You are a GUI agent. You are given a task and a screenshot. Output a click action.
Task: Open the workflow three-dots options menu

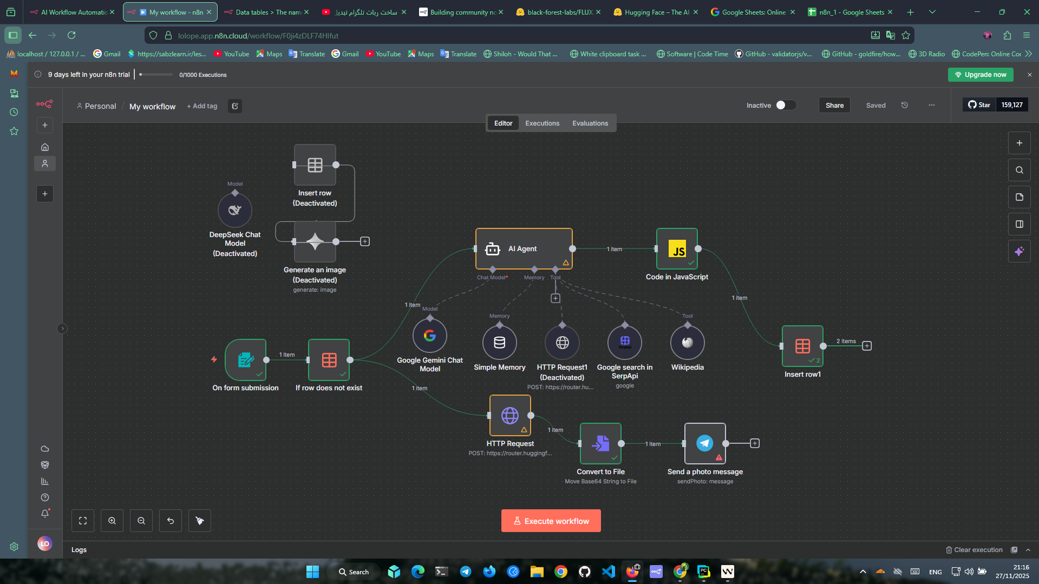pyautogui.click(x=931, y=106)
